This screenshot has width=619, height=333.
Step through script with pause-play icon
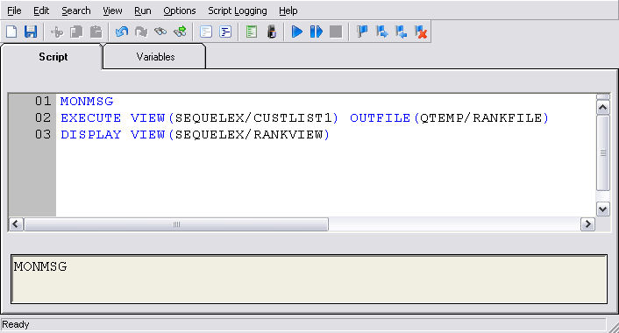[317, 32]
